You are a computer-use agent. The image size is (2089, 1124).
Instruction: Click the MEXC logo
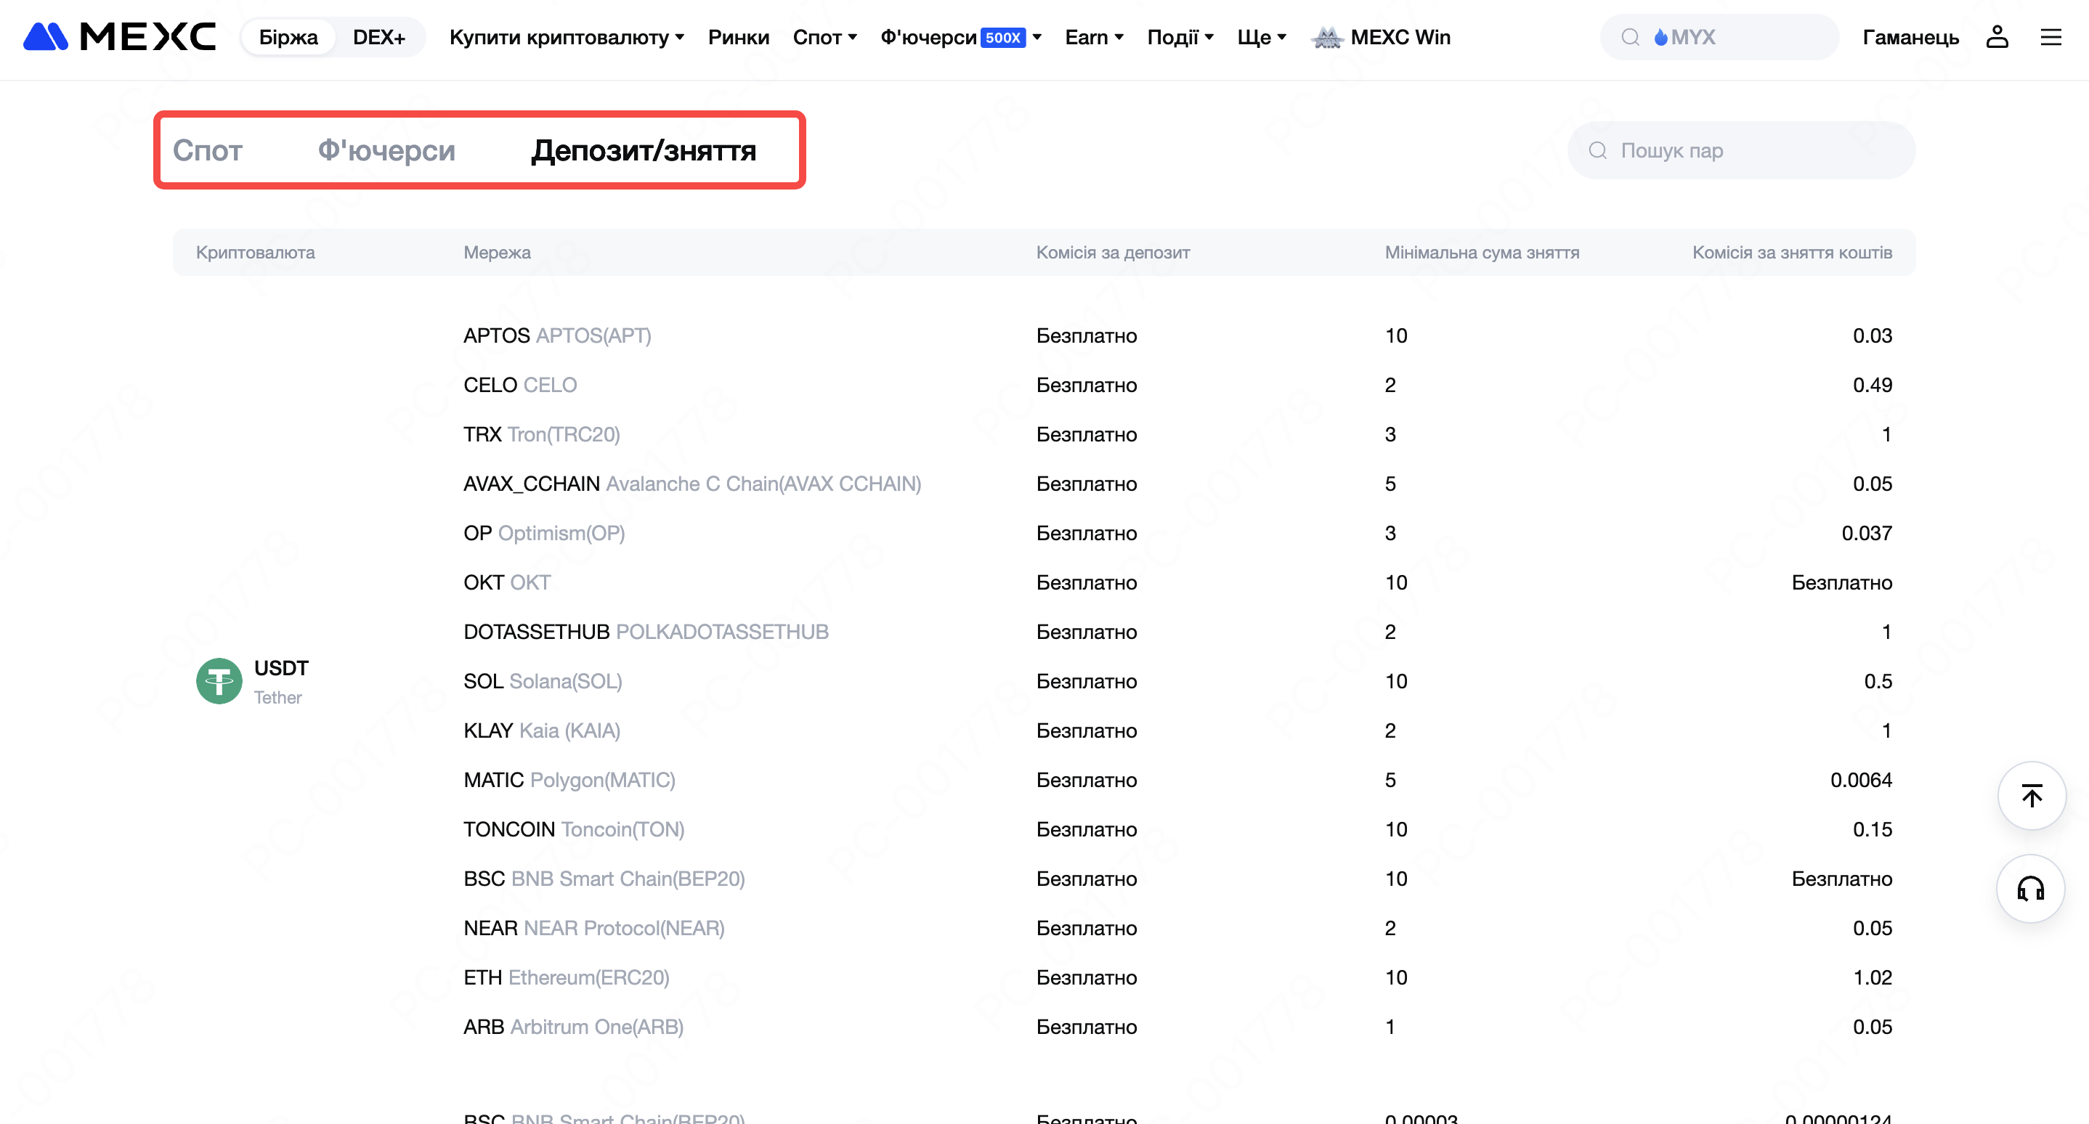[119, 37]
